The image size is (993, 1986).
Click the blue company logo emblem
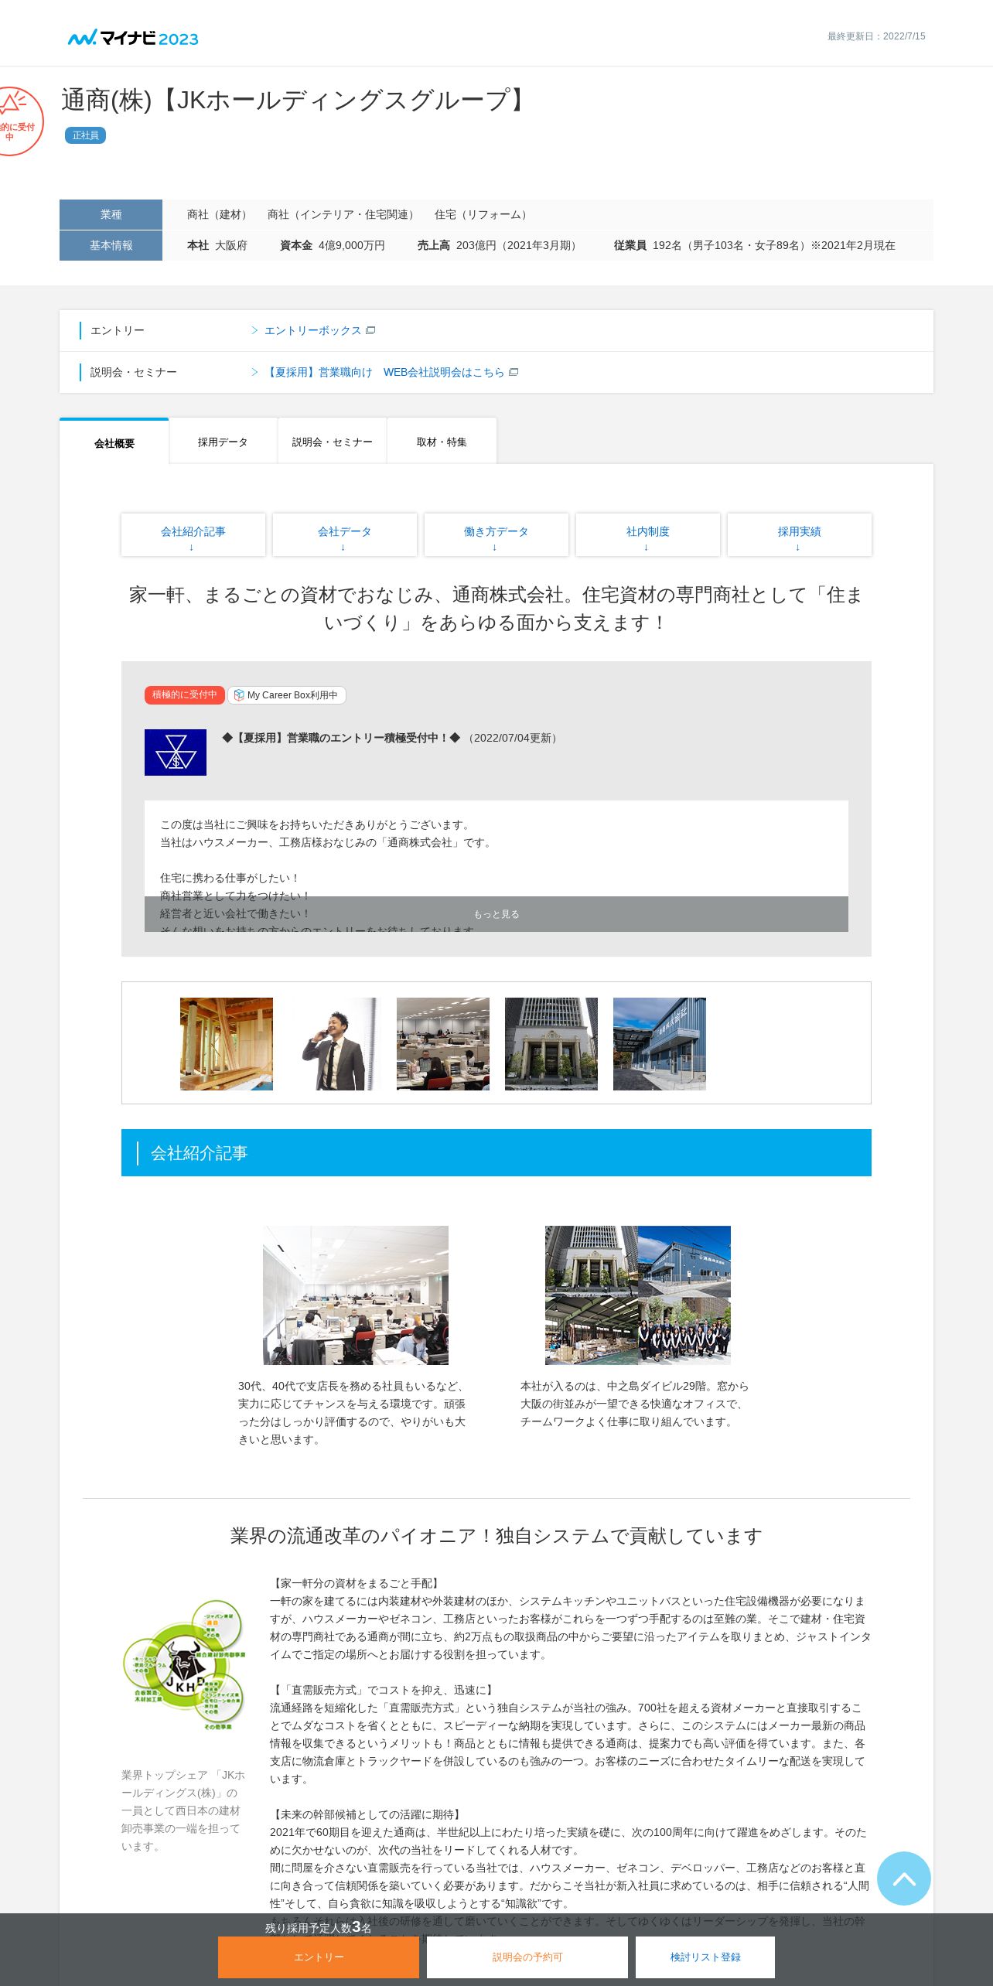click(176, 752)
